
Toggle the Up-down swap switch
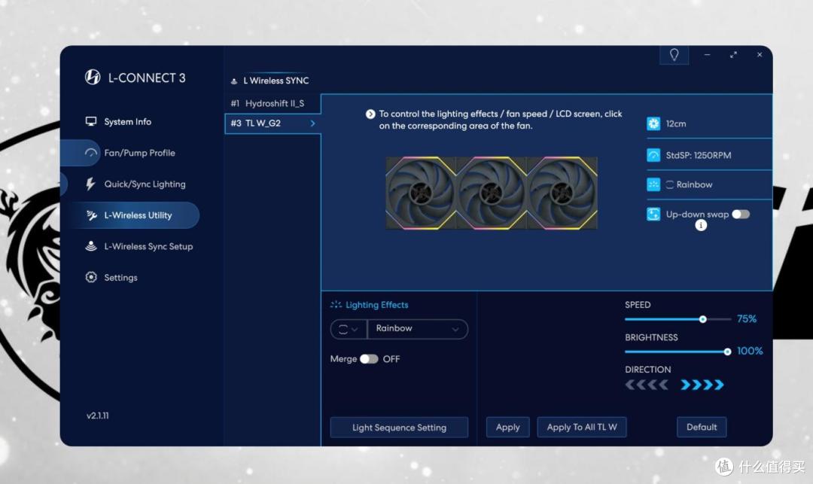tap(741, 215)
